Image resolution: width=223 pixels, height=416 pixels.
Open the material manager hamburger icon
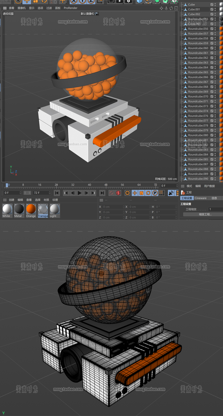tap(5, 200)
